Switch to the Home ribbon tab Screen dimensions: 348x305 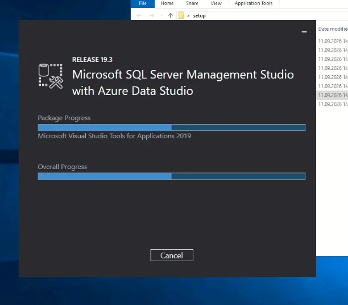click(x=167, y=3)
